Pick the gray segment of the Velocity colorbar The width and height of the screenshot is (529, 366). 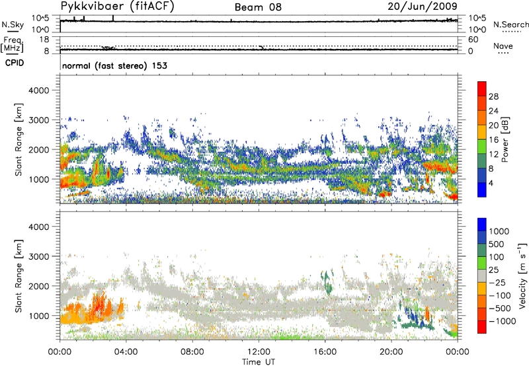point(482,275)
